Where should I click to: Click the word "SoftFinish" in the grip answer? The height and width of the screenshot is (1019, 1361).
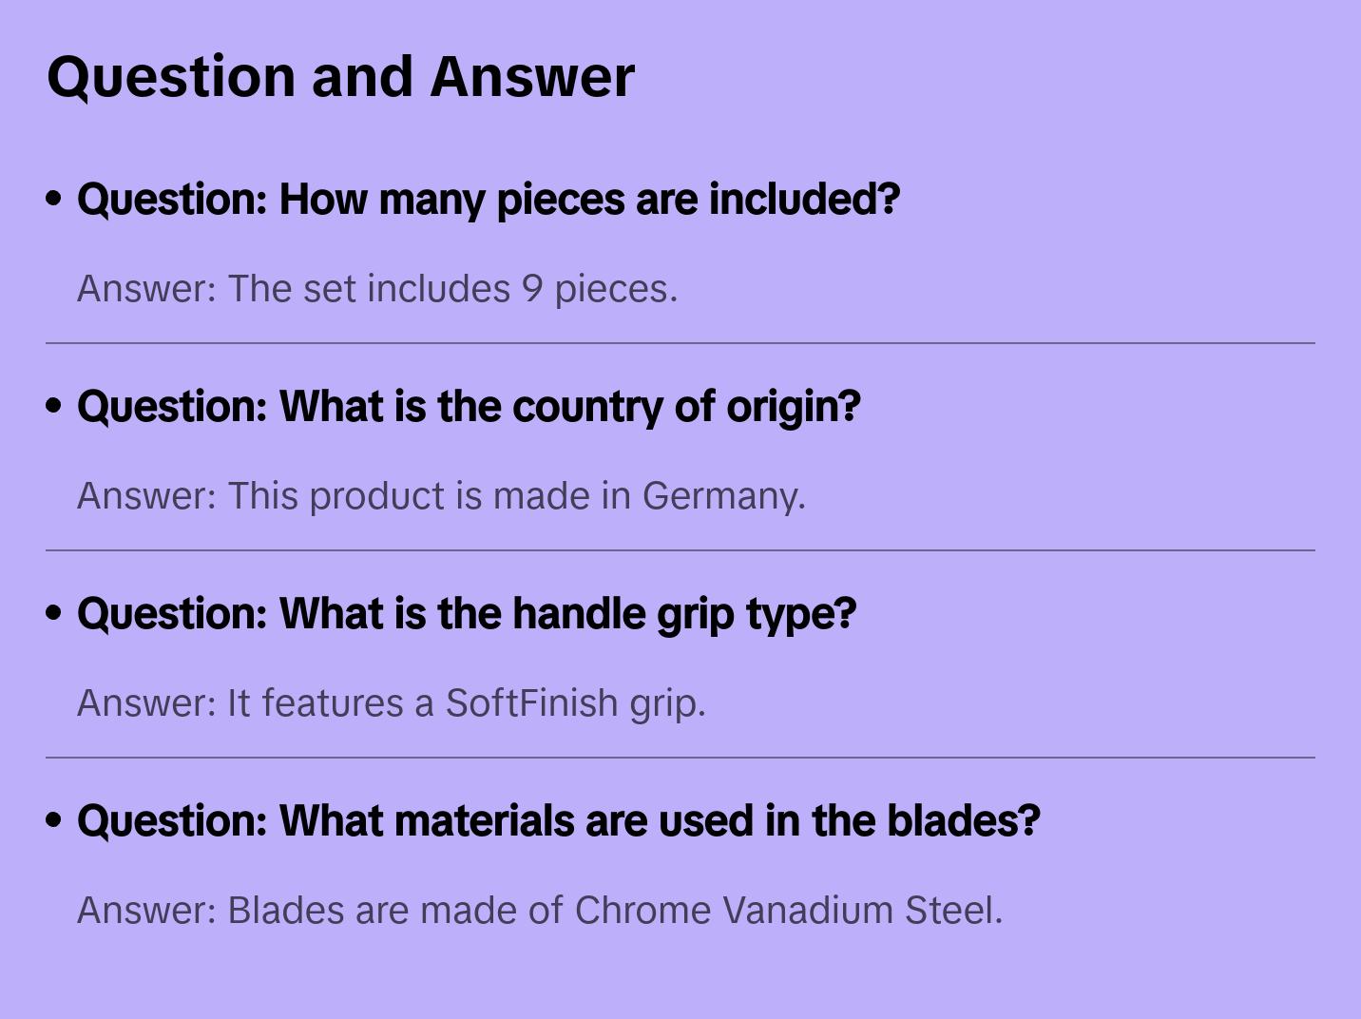(531, 703)
